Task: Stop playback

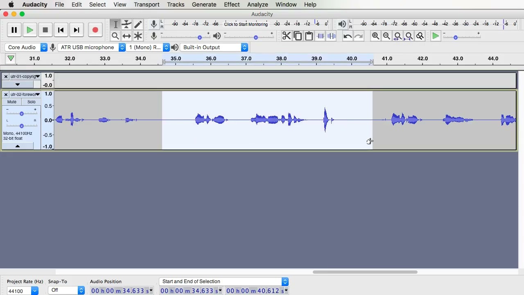Action: pos(45,30)
